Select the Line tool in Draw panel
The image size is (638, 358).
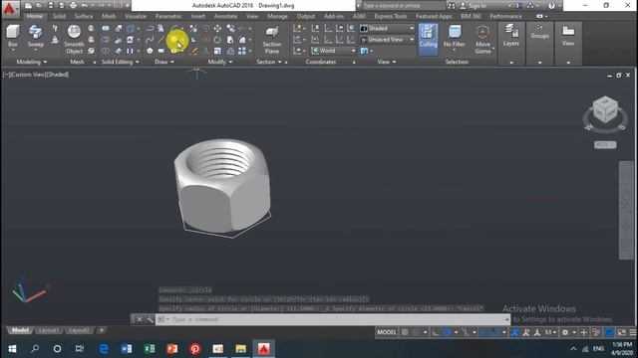point(161,40)
